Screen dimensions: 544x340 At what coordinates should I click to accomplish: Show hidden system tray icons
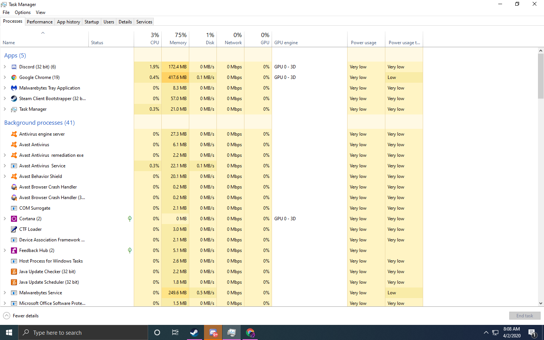486,332
